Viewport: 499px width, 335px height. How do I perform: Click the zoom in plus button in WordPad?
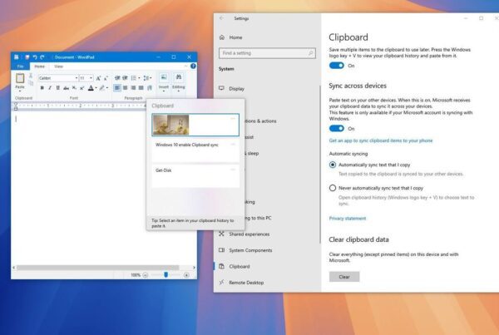[186, 275]
